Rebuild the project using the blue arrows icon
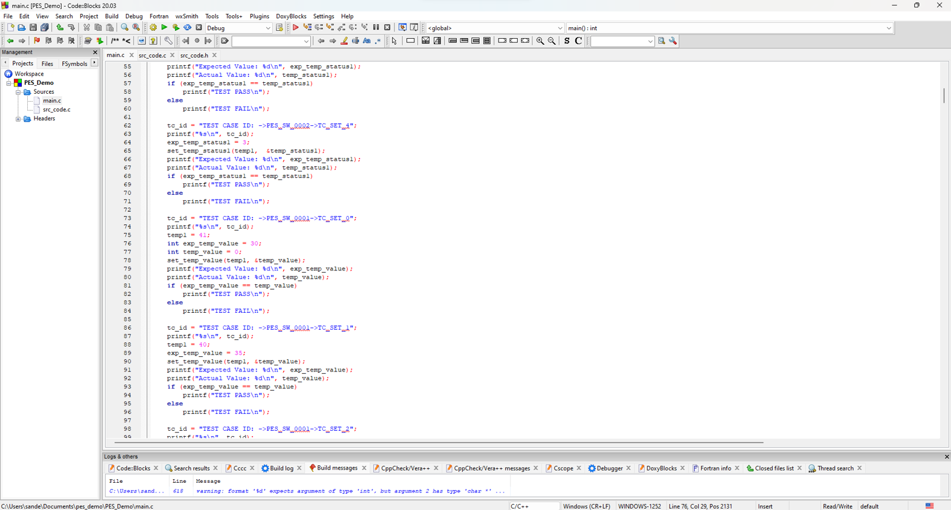Viewport: 951px width, 510px height. 188,28
